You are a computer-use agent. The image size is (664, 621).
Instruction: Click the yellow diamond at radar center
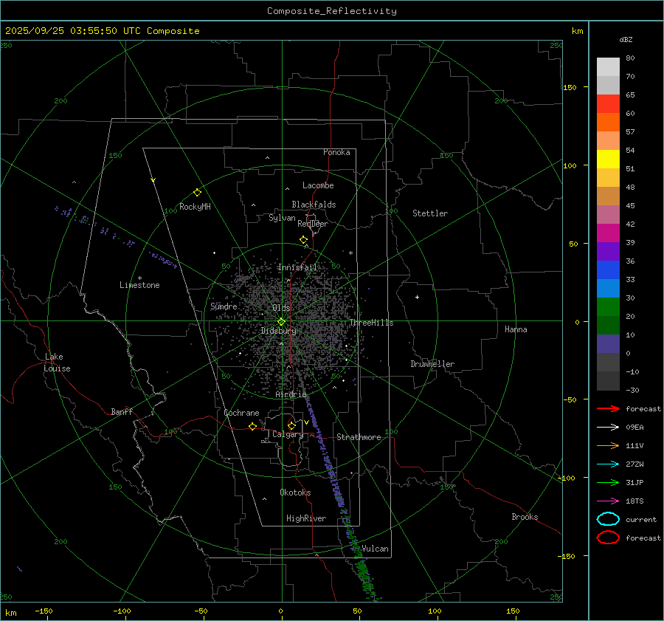pos(281,321)
